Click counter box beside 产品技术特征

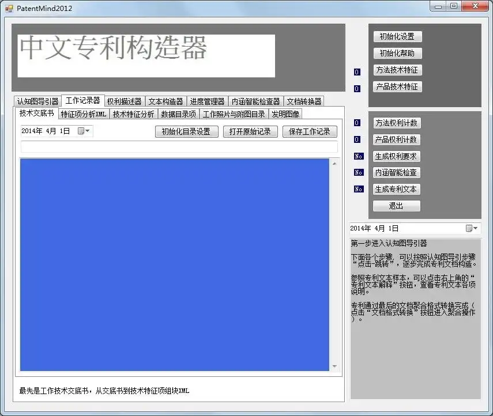point(357,89)
